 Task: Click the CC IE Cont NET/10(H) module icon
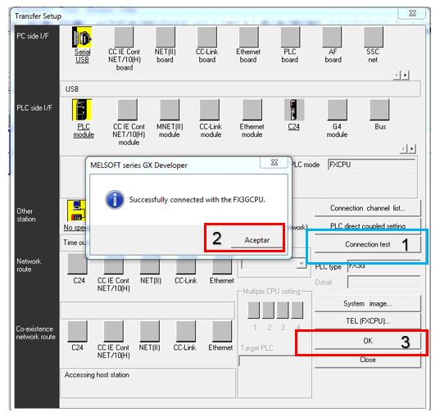pos(128,110)
